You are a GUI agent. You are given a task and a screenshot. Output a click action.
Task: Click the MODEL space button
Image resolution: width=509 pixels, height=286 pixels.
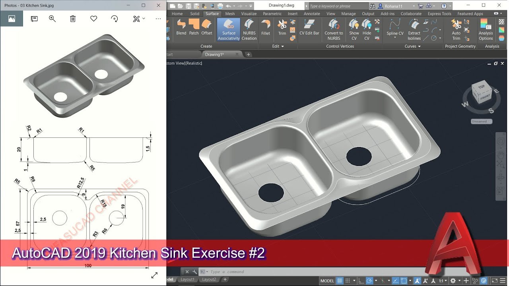[x=327, y=281]
